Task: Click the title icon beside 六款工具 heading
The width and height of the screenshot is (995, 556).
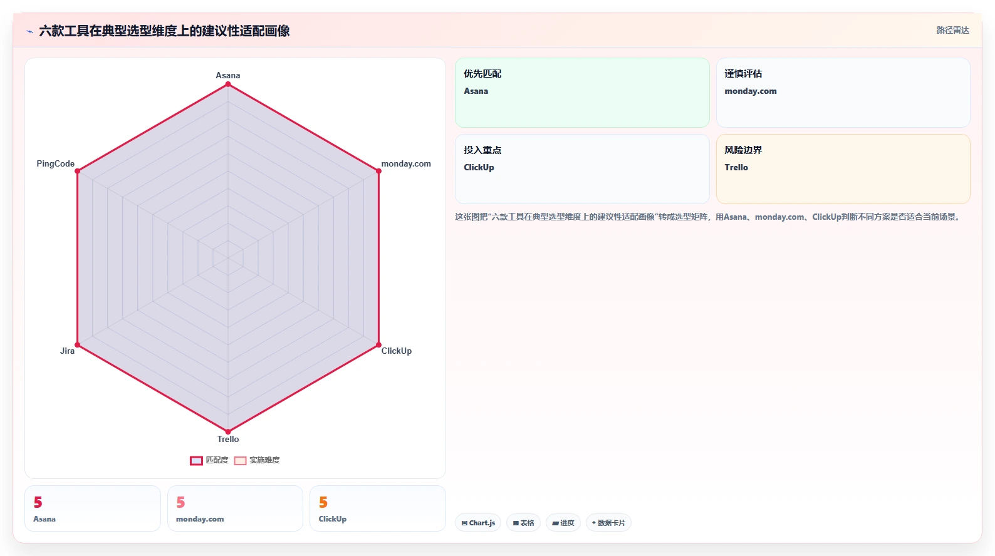Action: coord(29,31)
